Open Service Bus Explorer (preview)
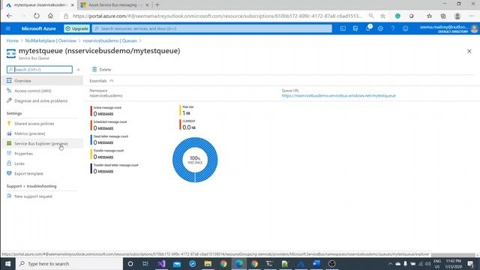This screenshot has height=270, width=480. coord(42,143)
